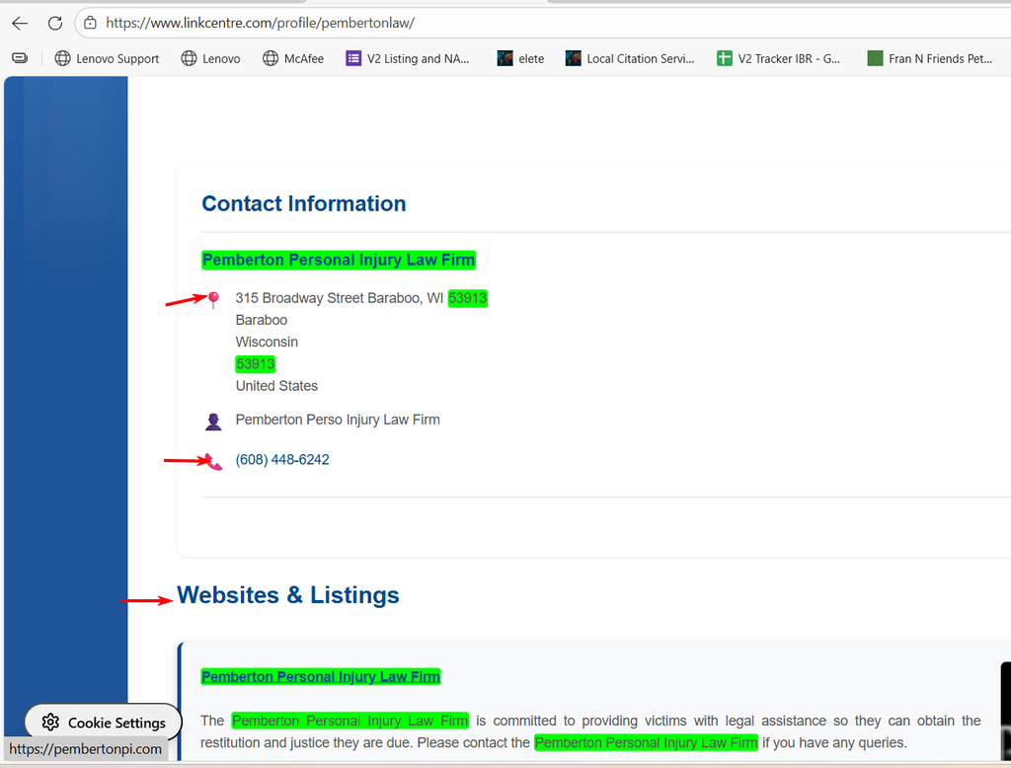The height and width of the screenshot is (768, 1011).
Task: View site info lock icon
Action: click(90, 24)
